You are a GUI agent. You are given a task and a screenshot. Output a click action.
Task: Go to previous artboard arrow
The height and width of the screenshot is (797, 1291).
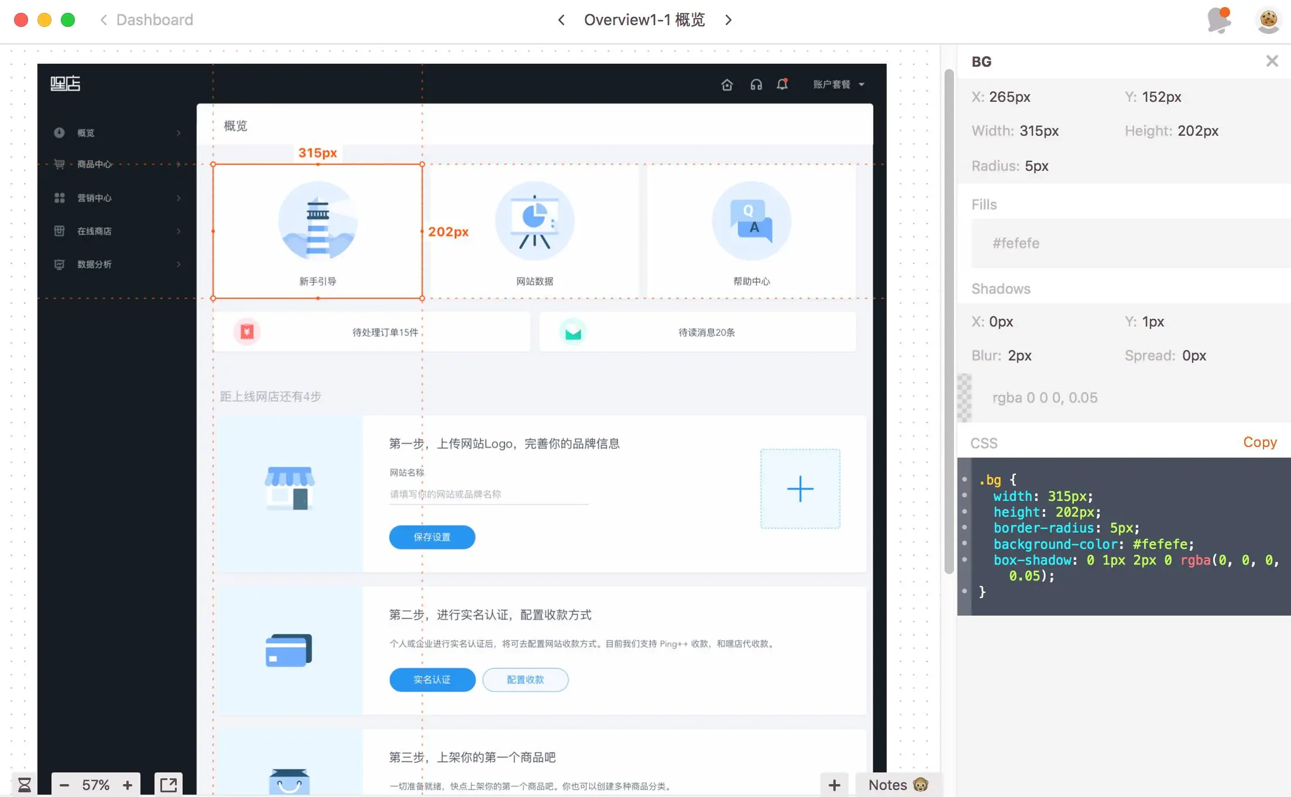pos(561,20)
